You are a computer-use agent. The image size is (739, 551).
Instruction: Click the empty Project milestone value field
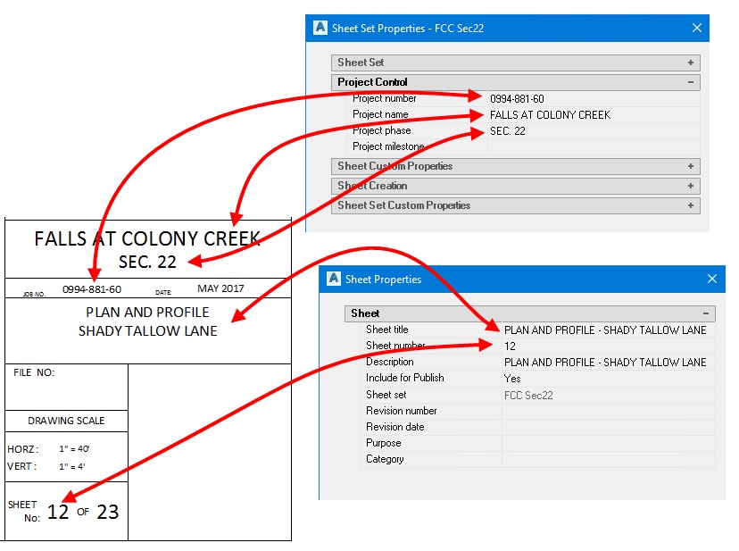594,146
